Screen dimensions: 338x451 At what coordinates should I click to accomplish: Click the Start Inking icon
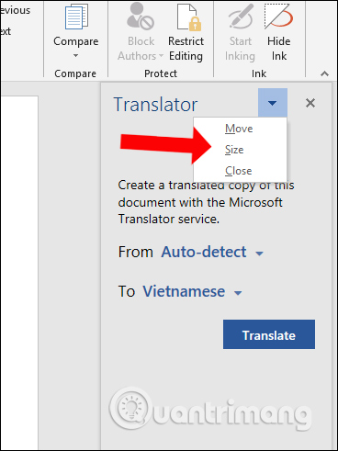[x=241, y=17]
